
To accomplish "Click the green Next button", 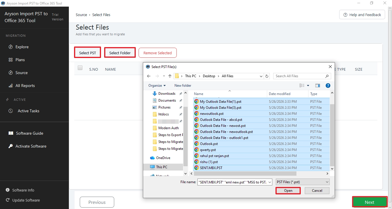I will [x=369, y=202].
